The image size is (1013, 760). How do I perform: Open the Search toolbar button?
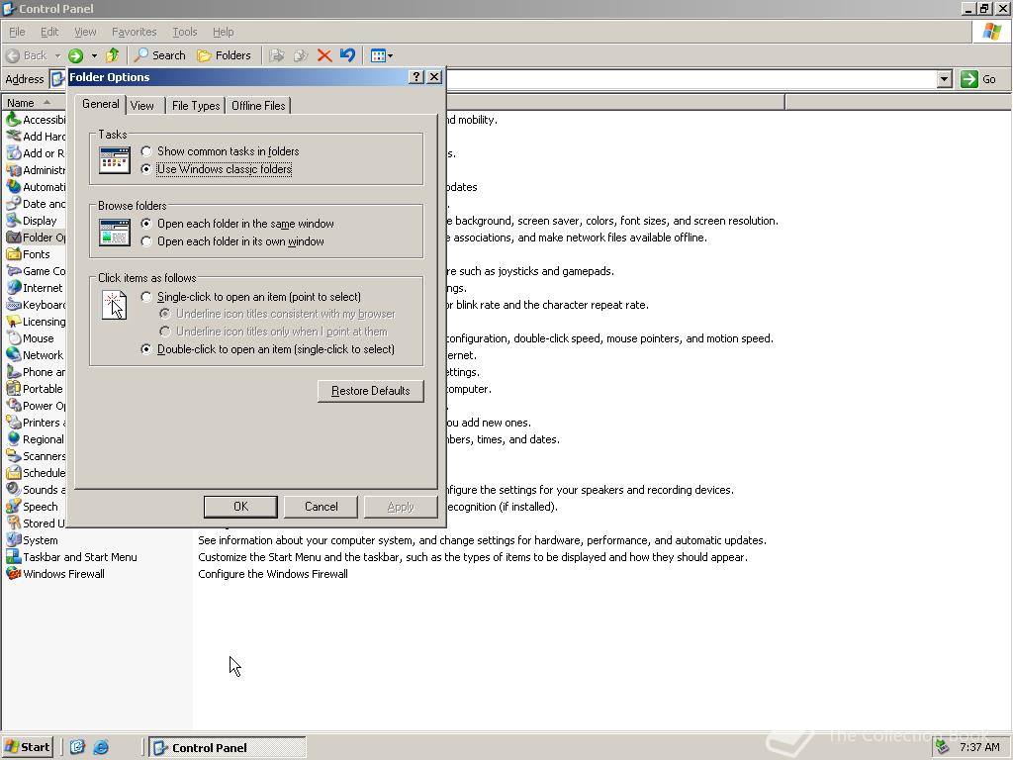(159, 55)
